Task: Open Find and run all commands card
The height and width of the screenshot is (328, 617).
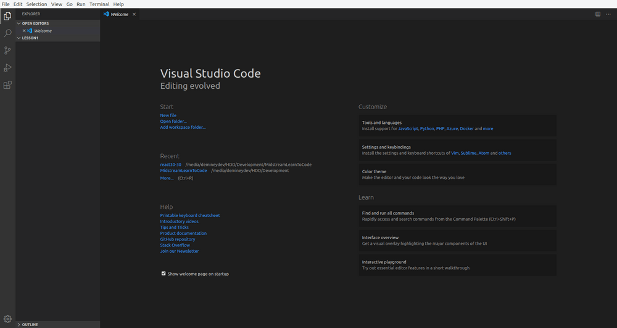Action: [x=457, y=216]
